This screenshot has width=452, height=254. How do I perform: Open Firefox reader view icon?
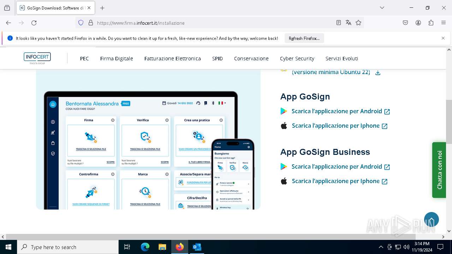pos(338,23)
